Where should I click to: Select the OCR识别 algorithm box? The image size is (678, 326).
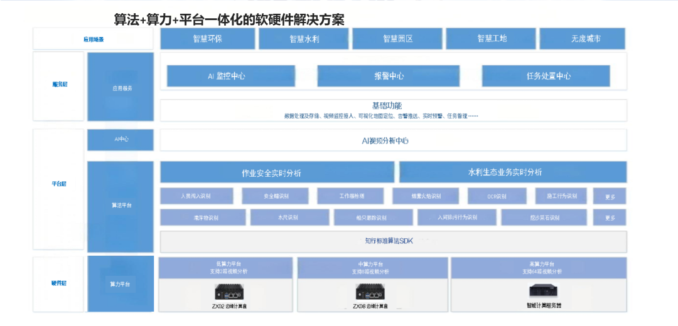pyautogui.click(x=497, y=196)
